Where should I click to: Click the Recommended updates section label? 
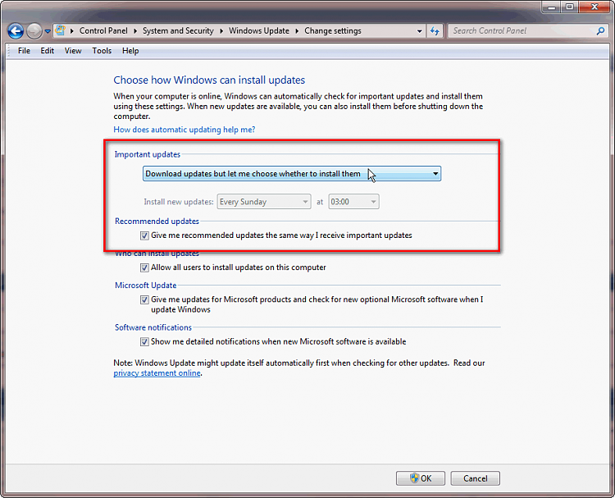click(x=157, y=222)
